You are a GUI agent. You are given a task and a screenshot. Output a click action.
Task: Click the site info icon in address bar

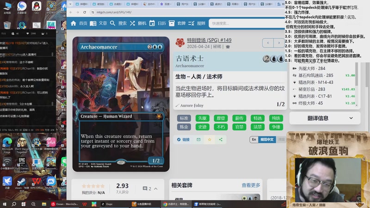click(x=93, y=12)
